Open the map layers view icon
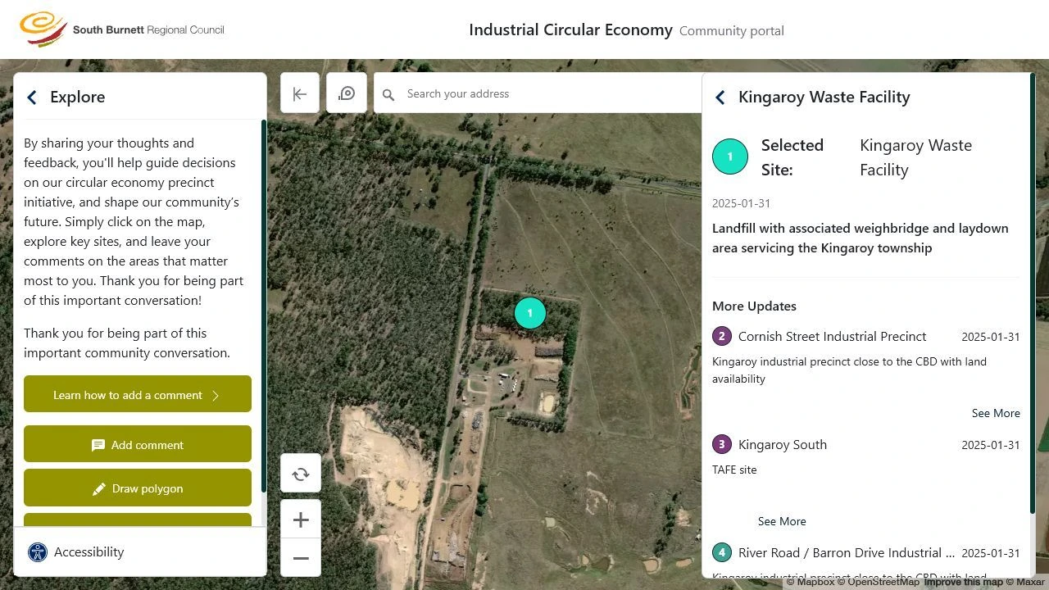Screen dimensions: 1049x590 point(347,93)
